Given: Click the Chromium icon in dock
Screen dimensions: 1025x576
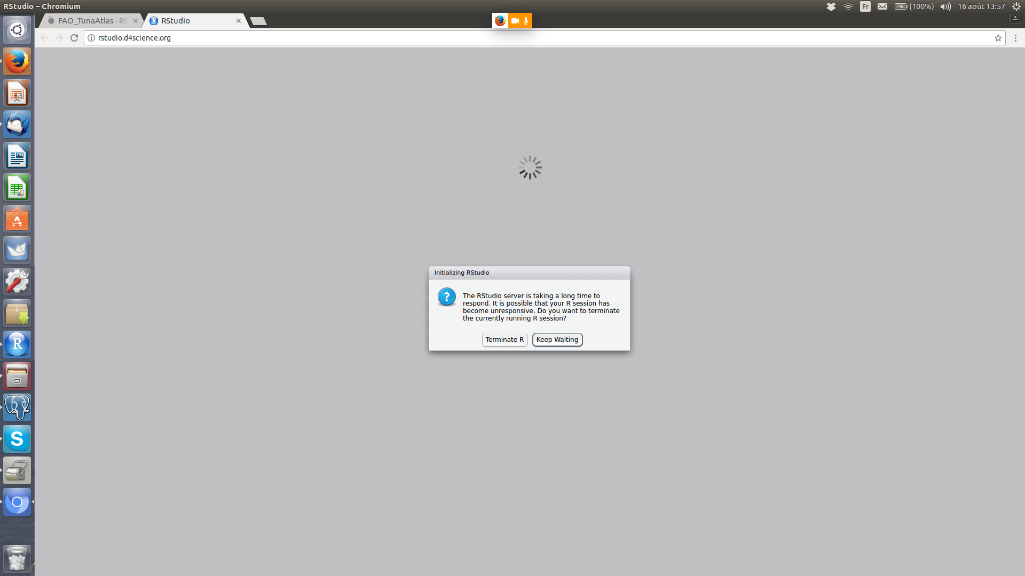Looking at the screenshot, I should (17, 502).
